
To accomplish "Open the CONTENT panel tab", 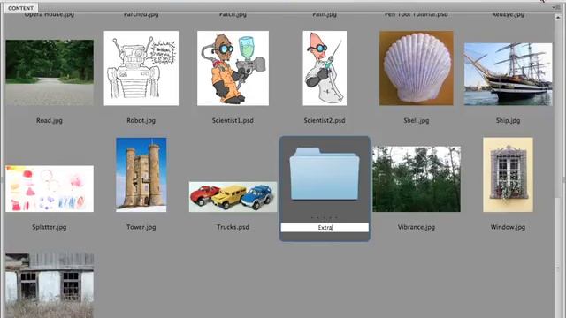I will click(x=20, y=8).
